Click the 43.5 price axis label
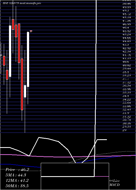 pyautogui.click(x=125, y=45)
